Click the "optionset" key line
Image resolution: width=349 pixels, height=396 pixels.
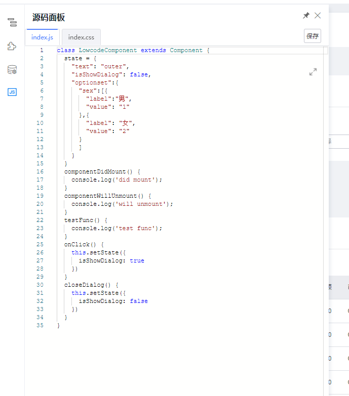coord(95,82)
